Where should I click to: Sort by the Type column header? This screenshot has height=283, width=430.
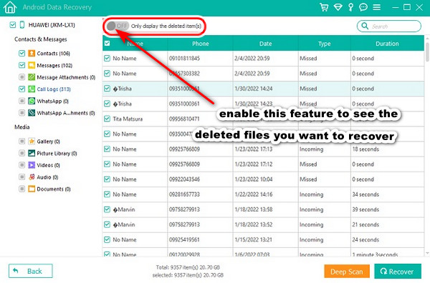[x=324, y=44]
